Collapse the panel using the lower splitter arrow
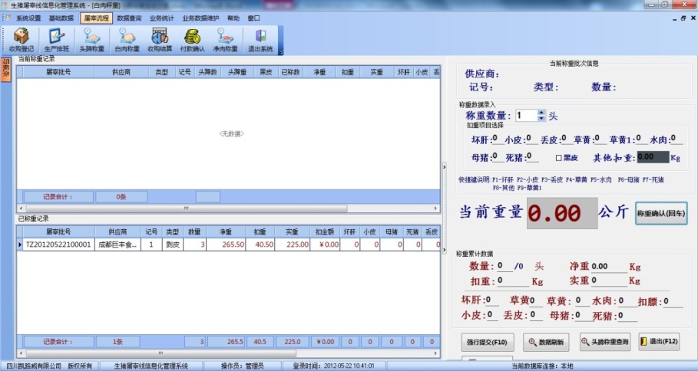This screenshot has height=371, width=698. [444, 250]
